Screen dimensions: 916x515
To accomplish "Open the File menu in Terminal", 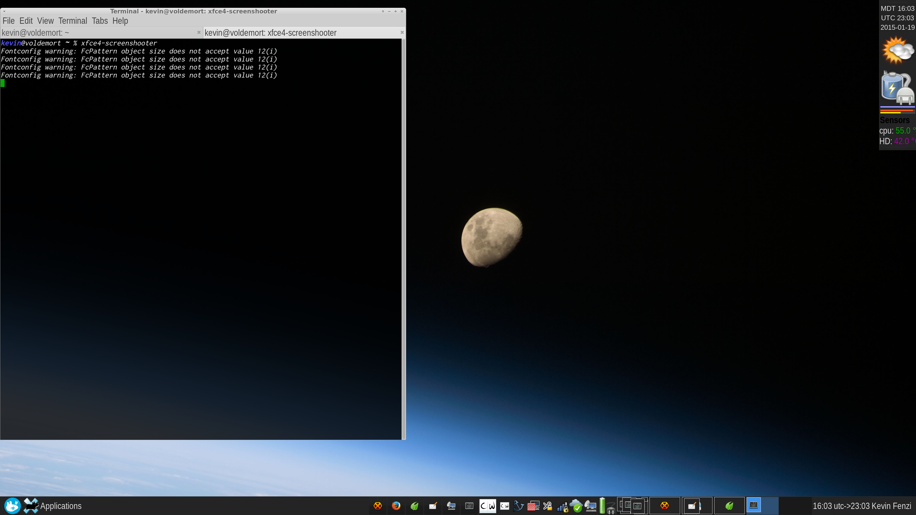I will click(x=9, y=21).
